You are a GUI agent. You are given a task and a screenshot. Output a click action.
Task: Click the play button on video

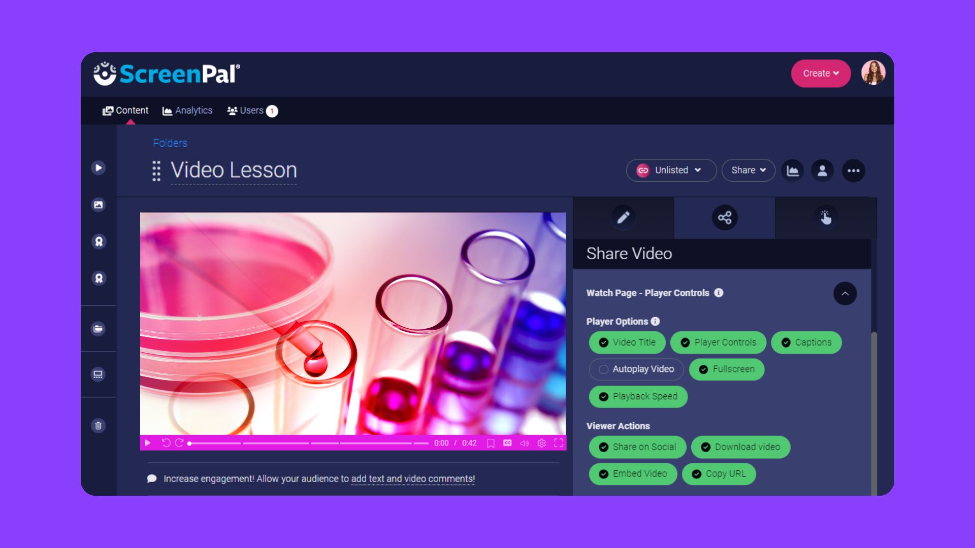148,442
